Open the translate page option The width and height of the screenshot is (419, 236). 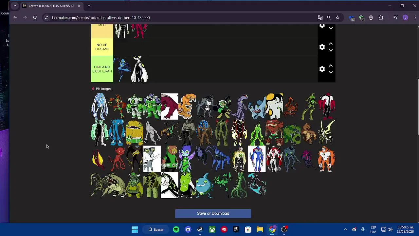tap(320, 17)
